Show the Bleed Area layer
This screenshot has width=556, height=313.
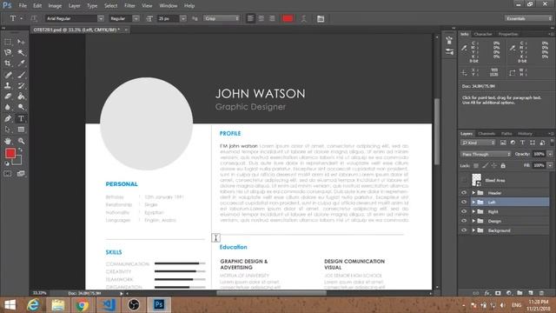point(464,180)
